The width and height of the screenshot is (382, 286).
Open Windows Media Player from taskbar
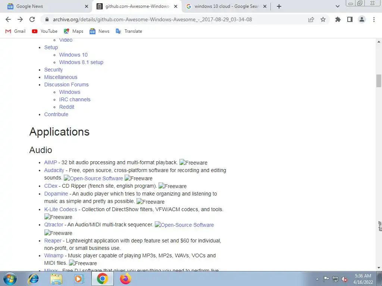(79, 279)
